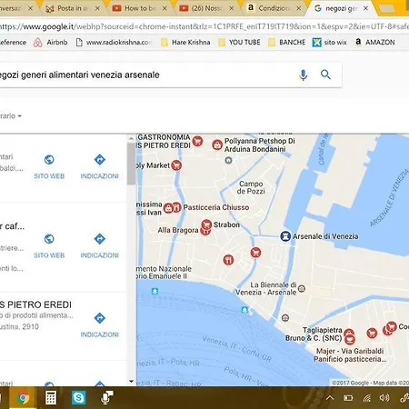The height and width of the screenshot is (409, 409).
Task: Click the Alla Bragora map label
Action: pos(178,230)
